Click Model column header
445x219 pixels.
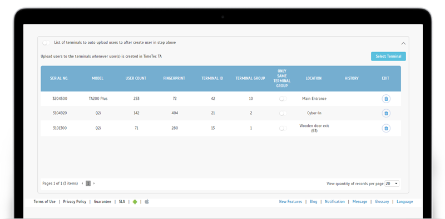point(97,78)
